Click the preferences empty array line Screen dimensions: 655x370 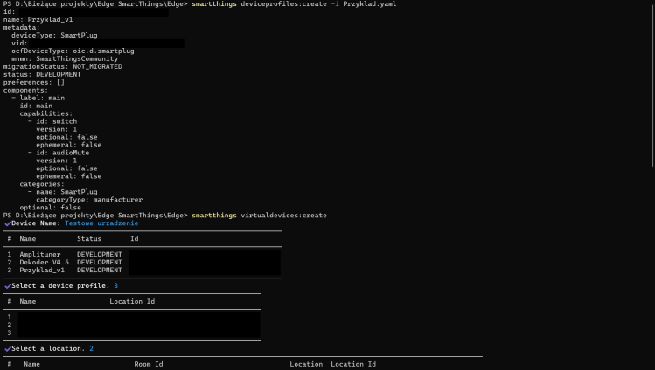tap(33, 82)
